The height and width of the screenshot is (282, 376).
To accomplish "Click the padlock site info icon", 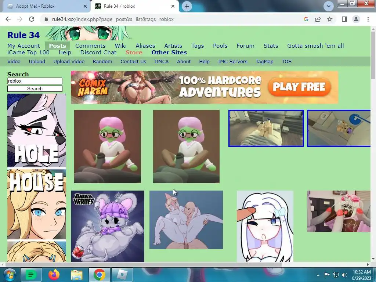I will [x=46, y=19].
